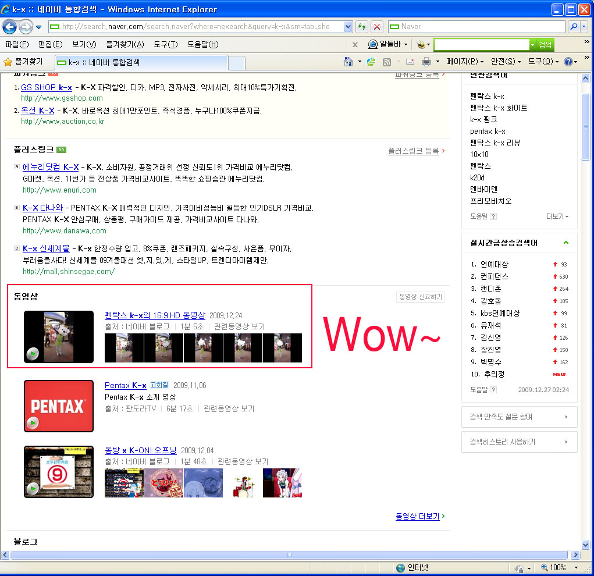Click the horizontal scrollbar track
The width and height of the screenshot is (594, 576).
click(x=291, y=554)
